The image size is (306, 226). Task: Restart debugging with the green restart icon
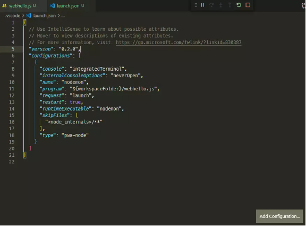(239, 5)
